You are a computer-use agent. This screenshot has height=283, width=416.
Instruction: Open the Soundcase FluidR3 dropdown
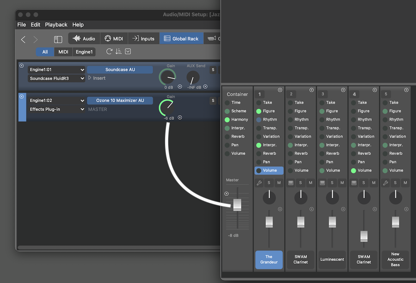56,78
